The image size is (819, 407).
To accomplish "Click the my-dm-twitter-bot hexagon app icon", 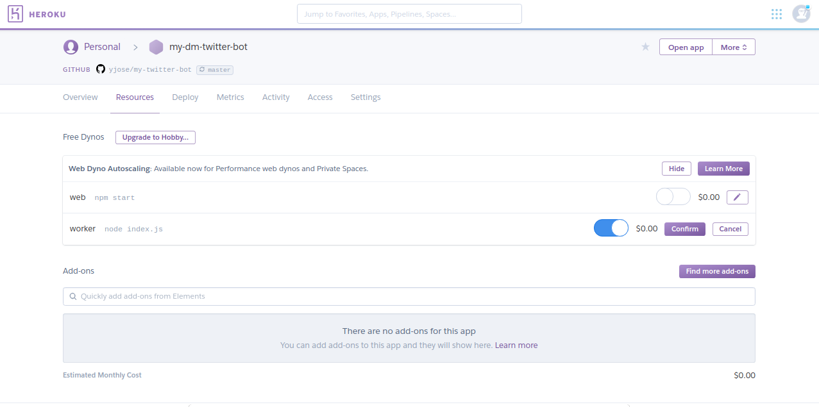I will click(x=156, y=47).
